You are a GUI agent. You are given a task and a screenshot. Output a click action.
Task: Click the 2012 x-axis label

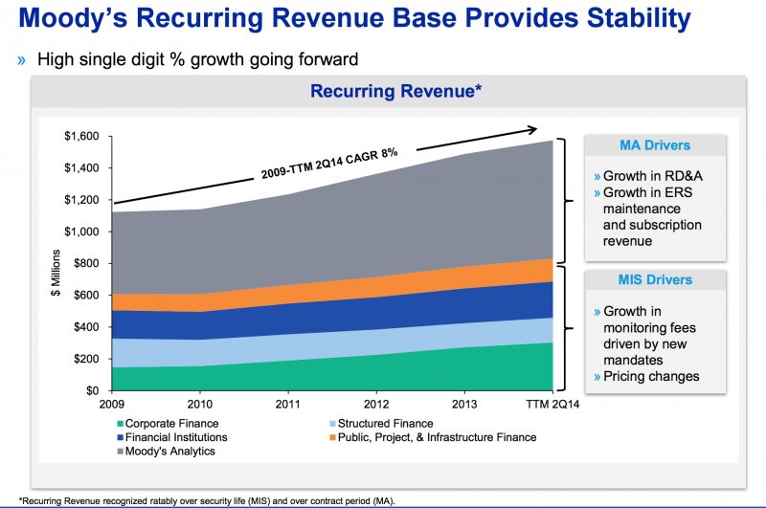(x=376, y=405)
